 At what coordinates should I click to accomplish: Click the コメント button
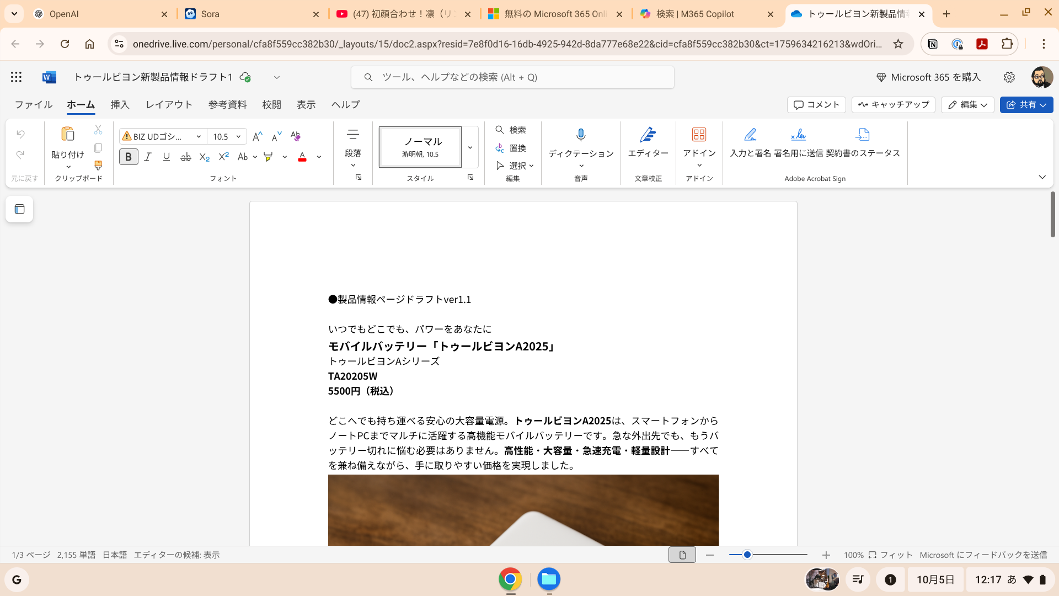pyautogui.click(x=816, y=104)
